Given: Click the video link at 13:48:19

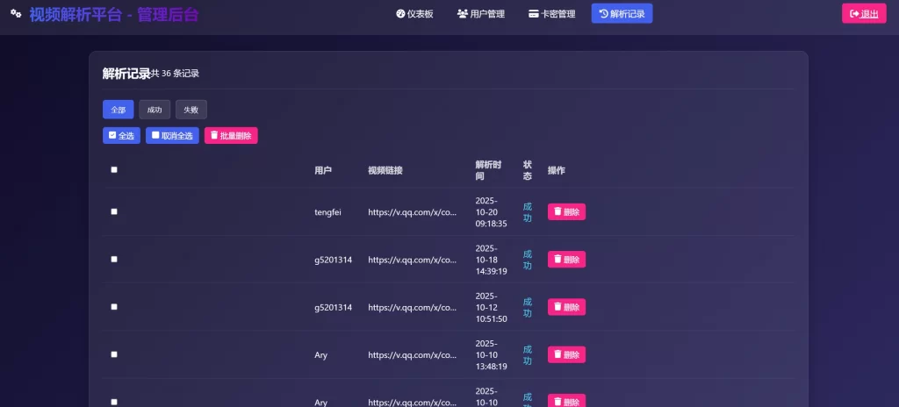Looking at the screenshot, I should pos(413,355).
